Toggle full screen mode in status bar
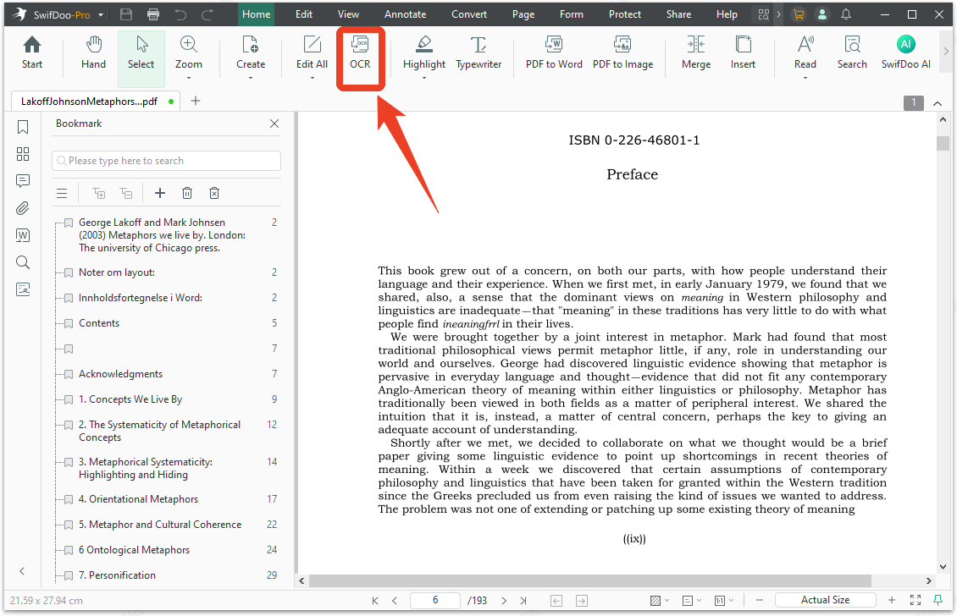 tap(915, 600)
